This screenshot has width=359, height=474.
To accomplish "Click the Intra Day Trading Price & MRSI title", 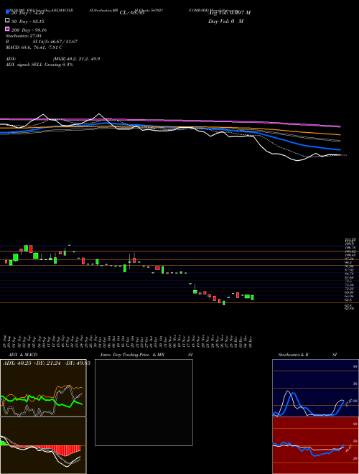I will coord(146,355).
